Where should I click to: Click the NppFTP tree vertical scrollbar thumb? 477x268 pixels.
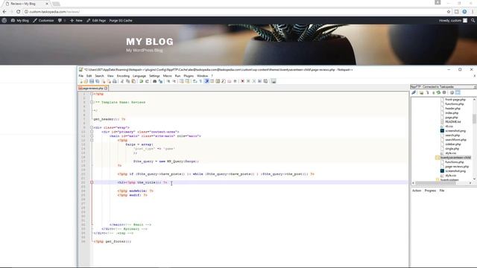(474, 118)
